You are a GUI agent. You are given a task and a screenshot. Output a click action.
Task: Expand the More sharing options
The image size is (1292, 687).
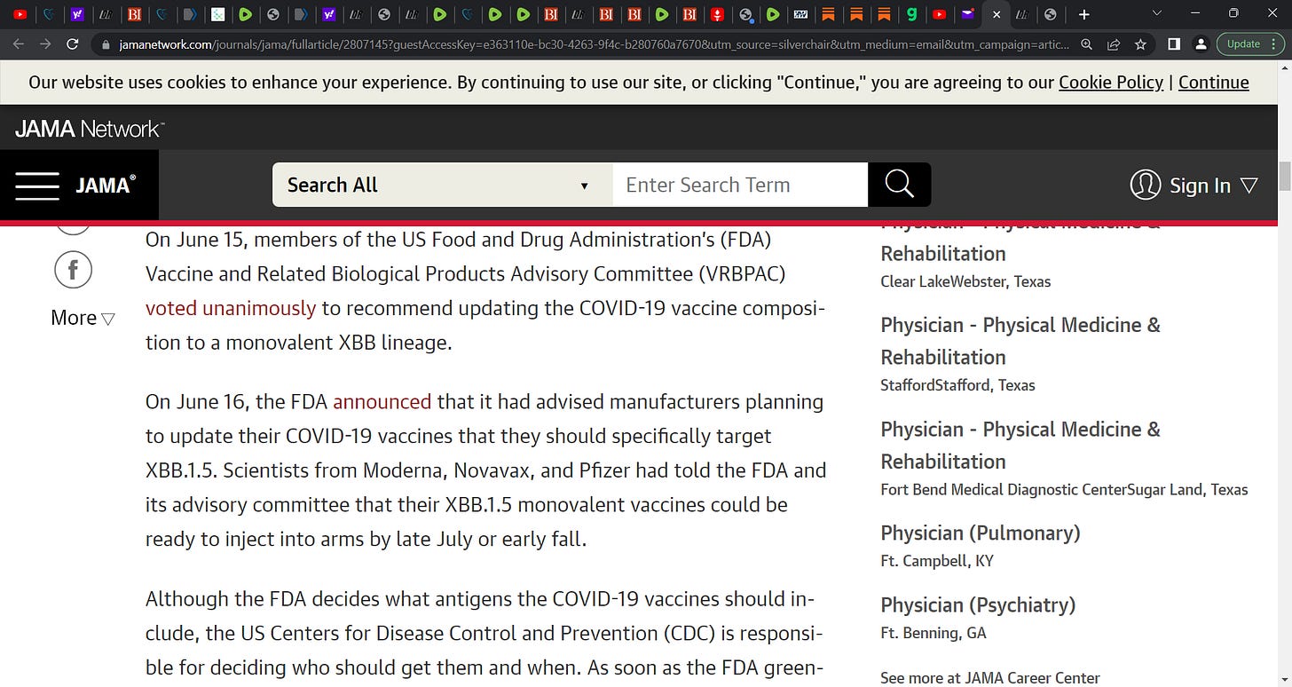coord(83,317)
